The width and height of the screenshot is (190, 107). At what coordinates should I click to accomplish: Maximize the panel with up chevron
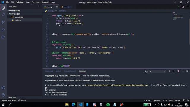(x=183, y=71)
